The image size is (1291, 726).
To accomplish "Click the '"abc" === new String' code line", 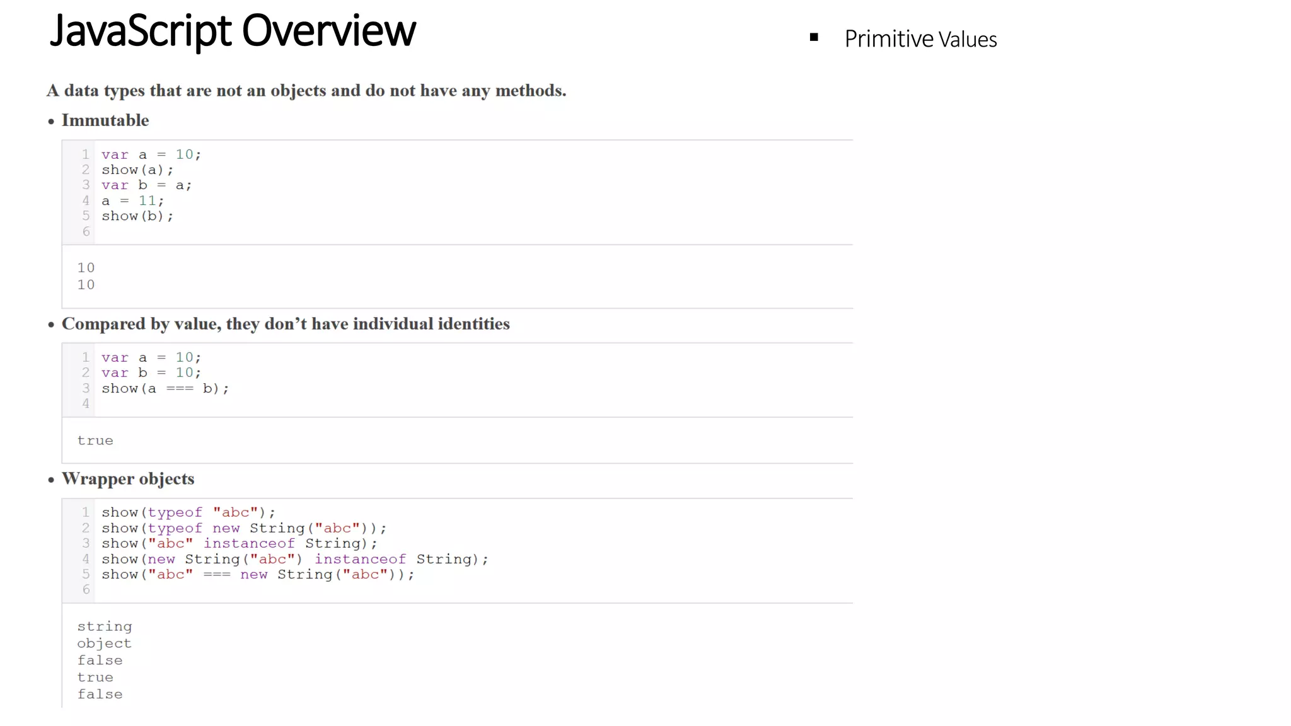I will click(x=258, y=574).
